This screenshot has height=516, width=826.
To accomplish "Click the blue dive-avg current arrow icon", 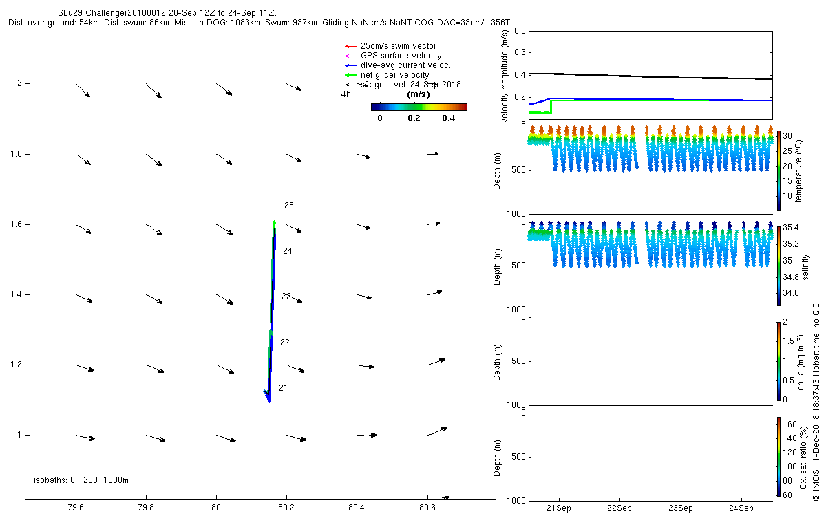I will click(349, 65).
